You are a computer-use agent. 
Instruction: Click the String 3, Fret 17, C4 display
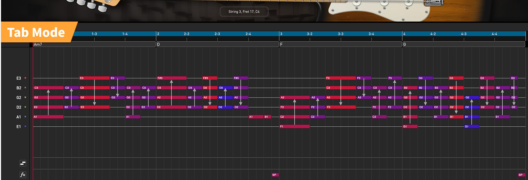tap(244, 12)
